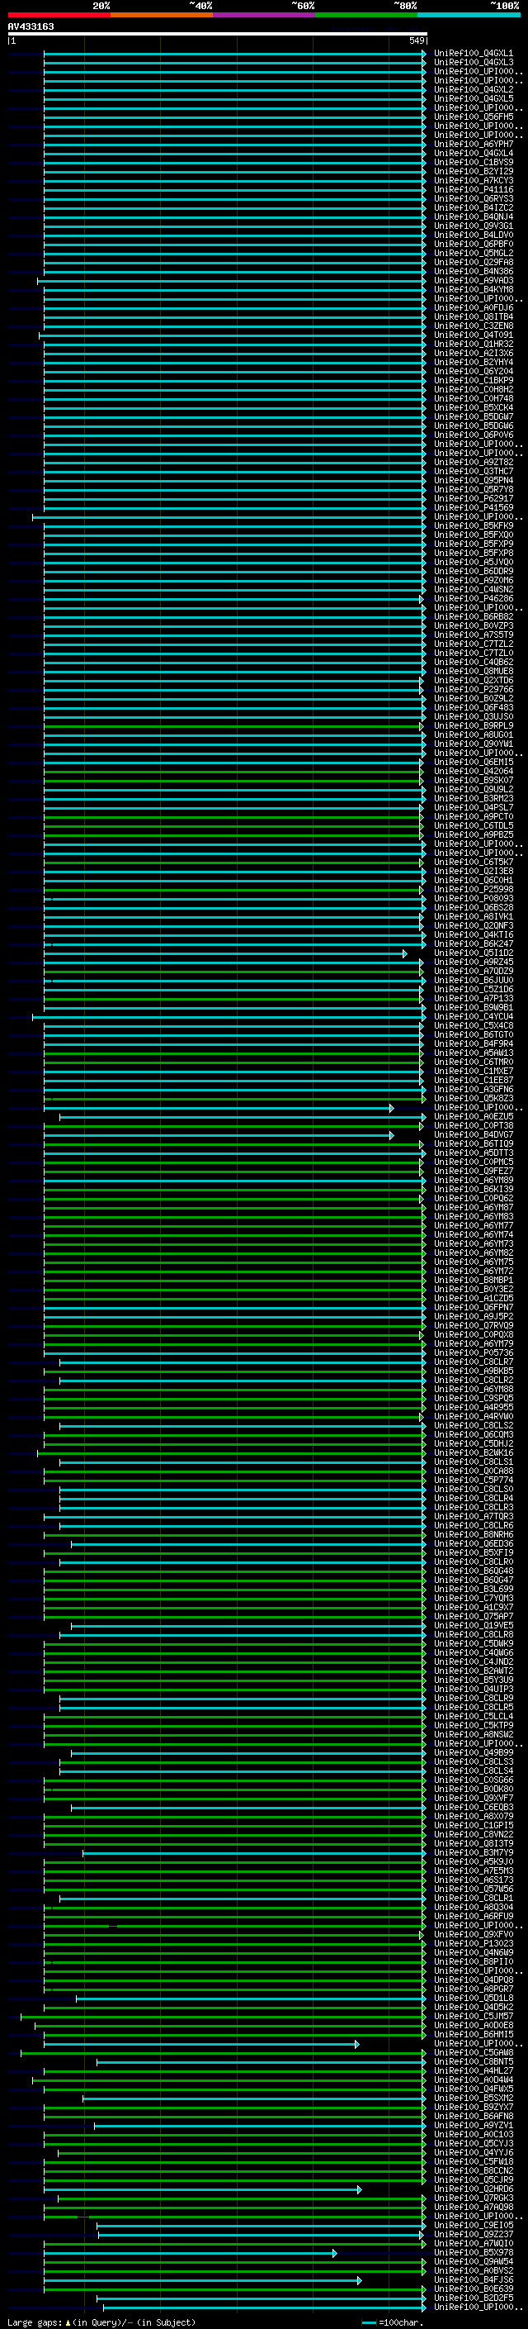Click hit label UniRef100_Q9V3G1

[473, 226]
